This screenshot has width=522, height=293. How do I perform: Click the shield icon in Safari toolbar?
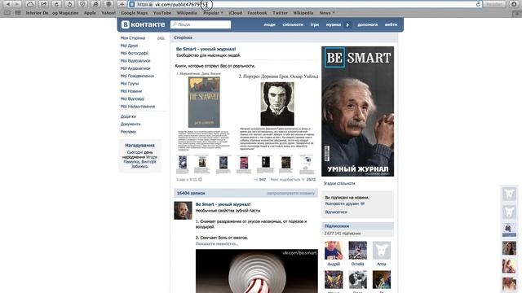tap(82, 4)
